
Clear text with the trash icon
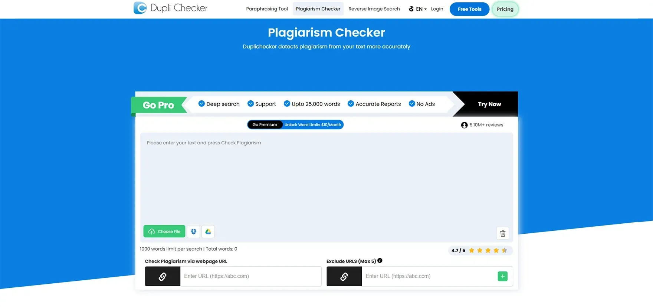pyautogui.click(x=502, y=233)
